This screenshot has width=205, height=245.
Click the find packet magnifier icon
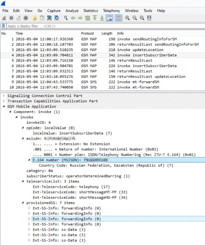click(x=66, y=18)
